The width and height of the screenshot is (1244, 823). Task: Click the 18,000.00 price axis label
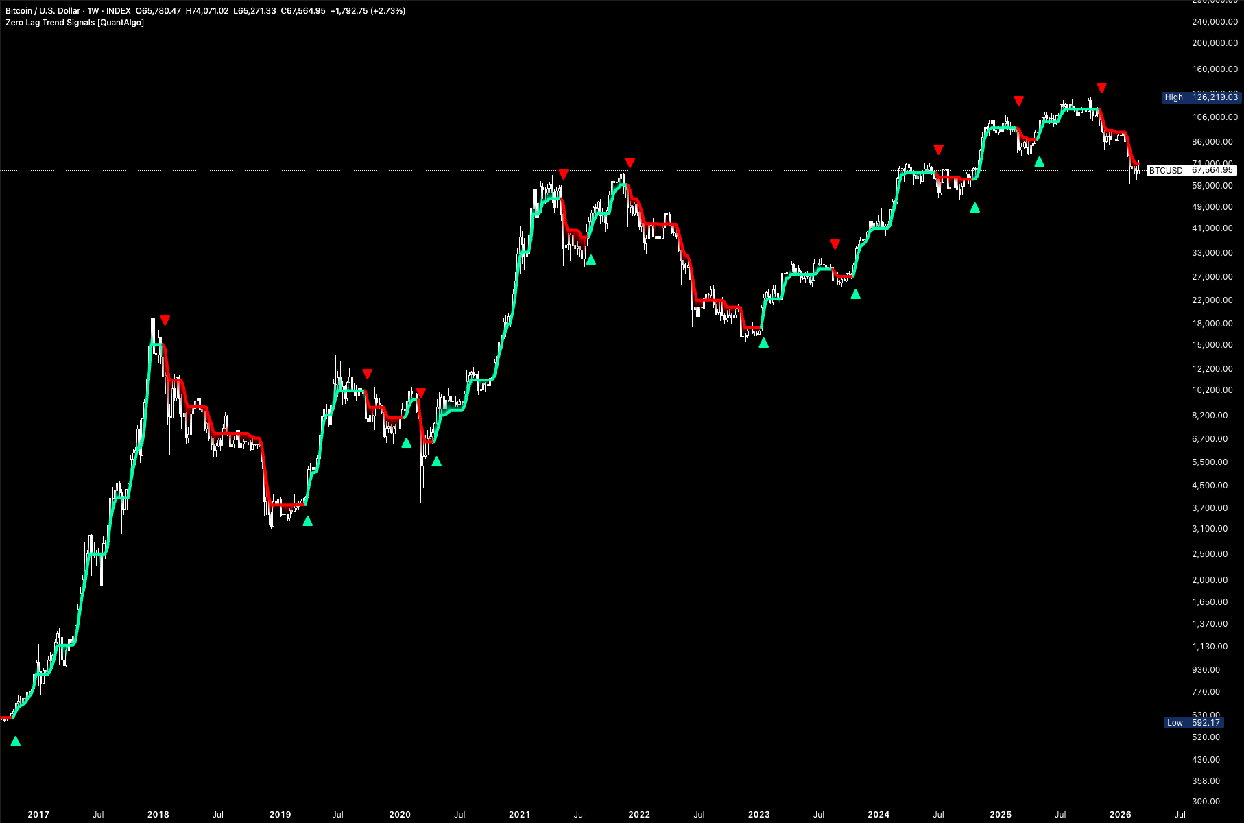[1212, 324]
